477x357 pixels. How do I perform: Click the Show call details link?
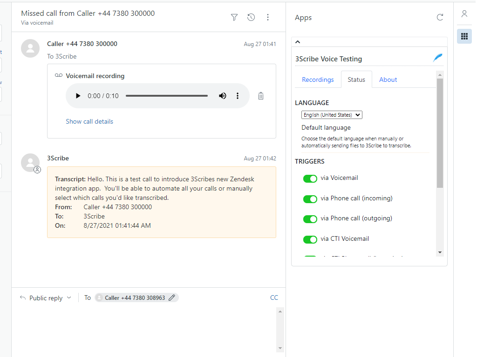point(89,121)
